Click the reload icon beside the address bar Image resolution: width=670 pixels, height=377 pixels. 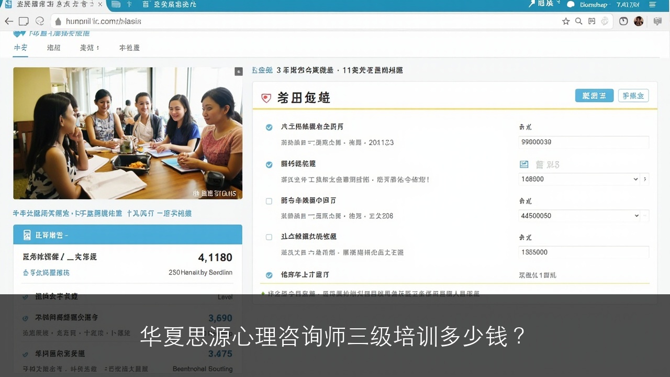(x=39, y=21)
